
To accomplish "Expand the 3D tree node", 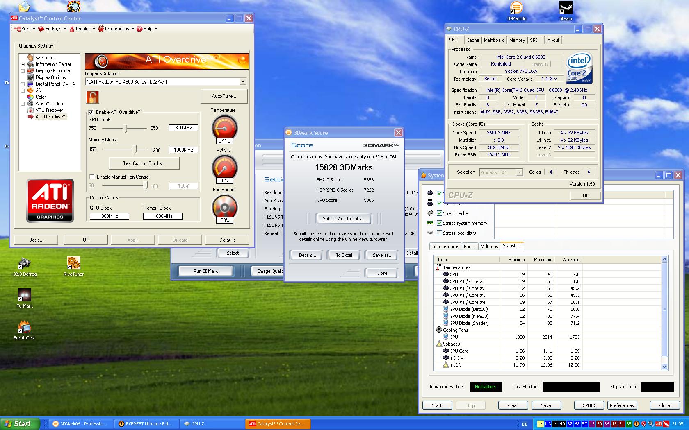I will (23, 91).
